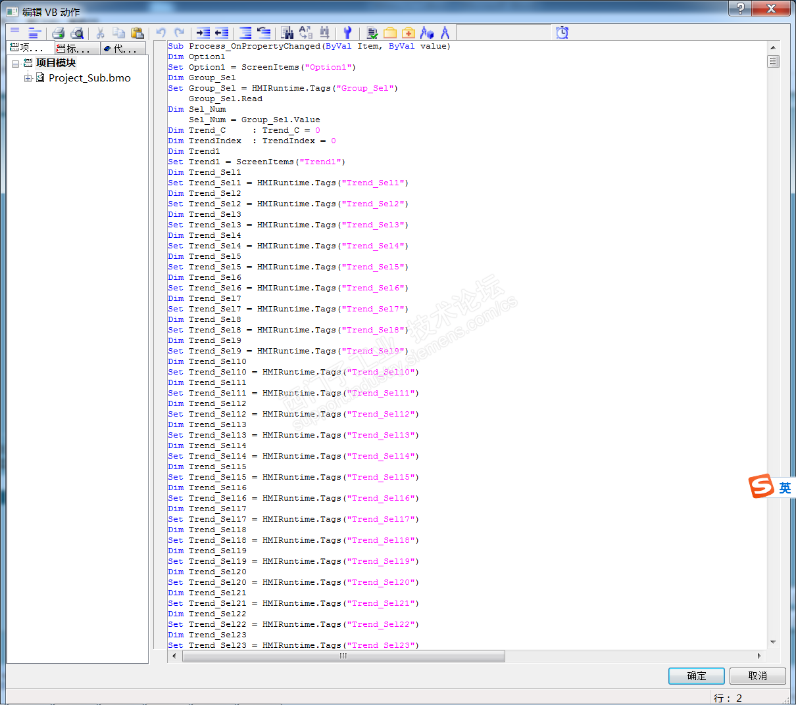Click the Print icon in the toolbar

pos(59,32)
